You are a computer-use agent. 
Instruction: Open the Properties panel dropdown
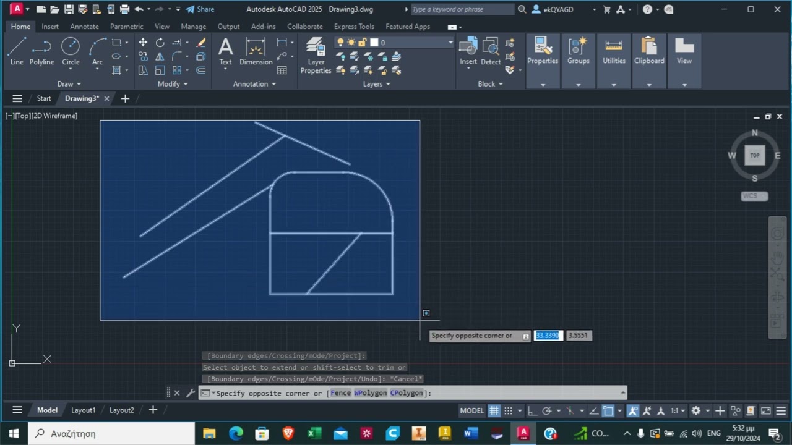tap(543, 85)
